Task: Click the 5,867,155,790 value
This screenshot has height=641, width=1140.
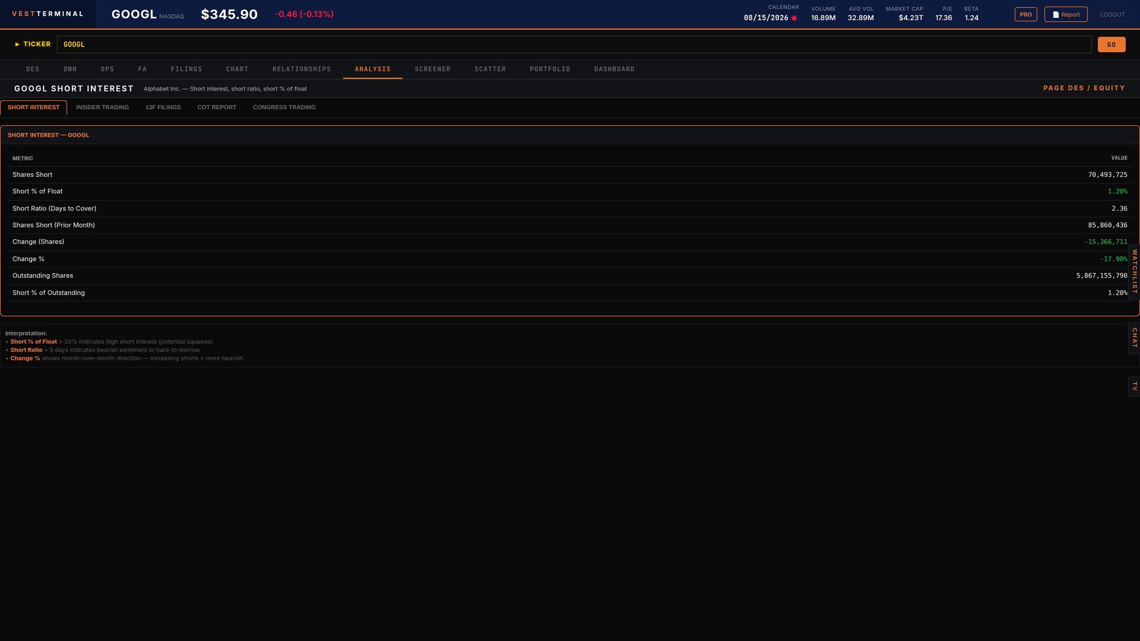Action: pos(1101,275)
